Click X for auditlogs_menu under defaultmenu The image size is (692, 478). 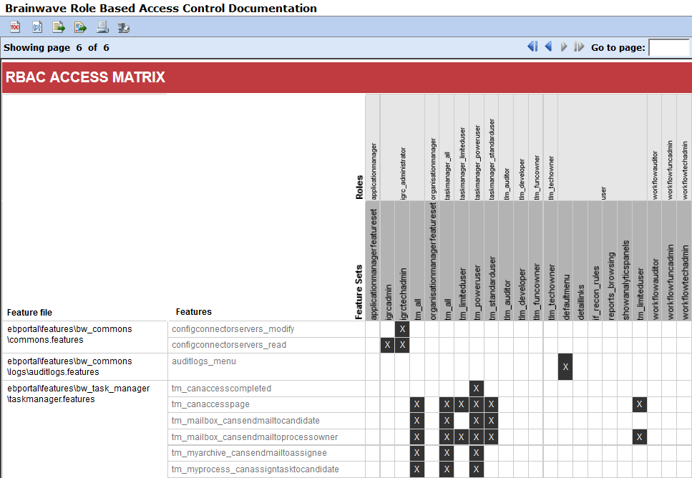(565, 367)
